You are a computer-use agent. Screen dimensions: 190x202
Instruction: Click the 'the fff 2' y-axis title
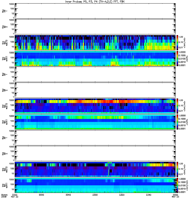click(x=5, y=154)
